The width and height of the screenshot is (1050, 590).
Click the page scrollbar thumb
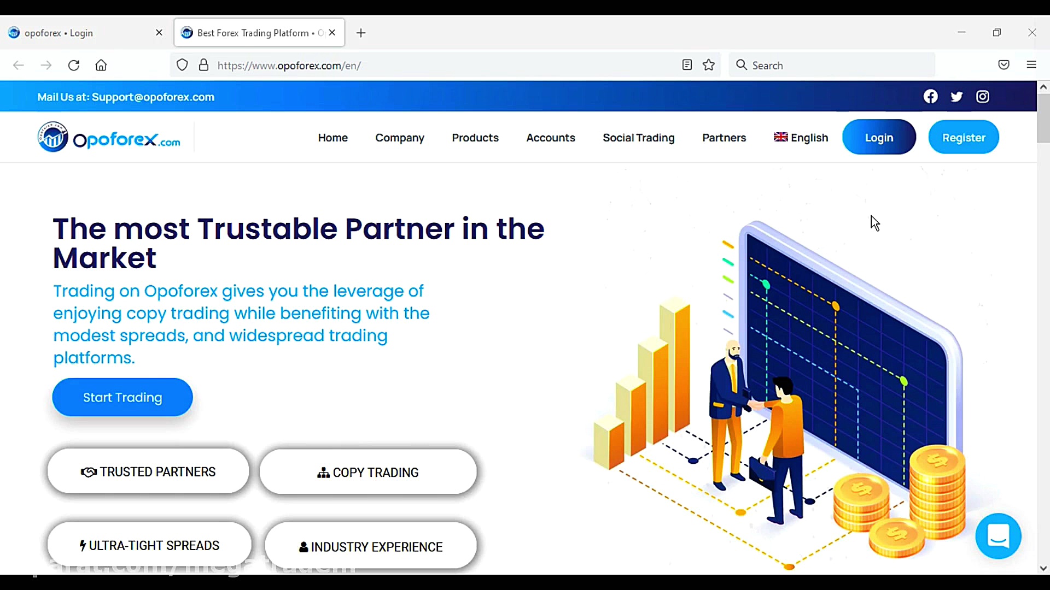pos(1043,118)
